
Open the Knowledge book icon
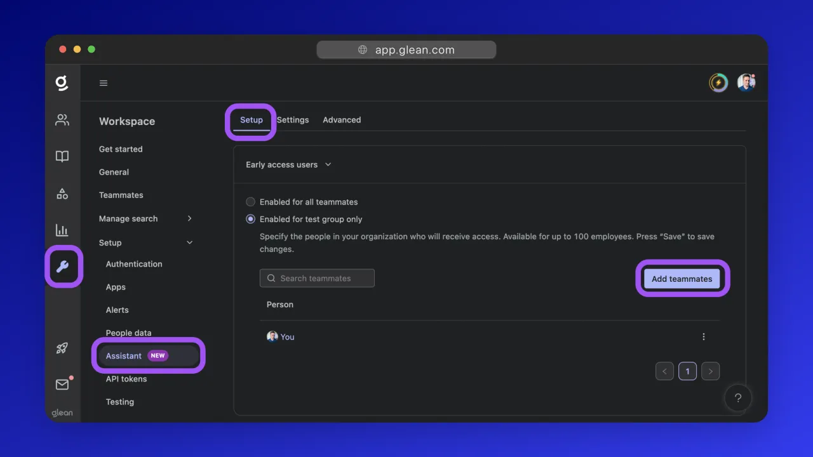(62, 157)
